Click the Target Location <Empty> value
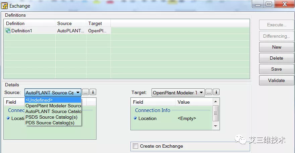This screenshot has height=153, width=295. 187,118
